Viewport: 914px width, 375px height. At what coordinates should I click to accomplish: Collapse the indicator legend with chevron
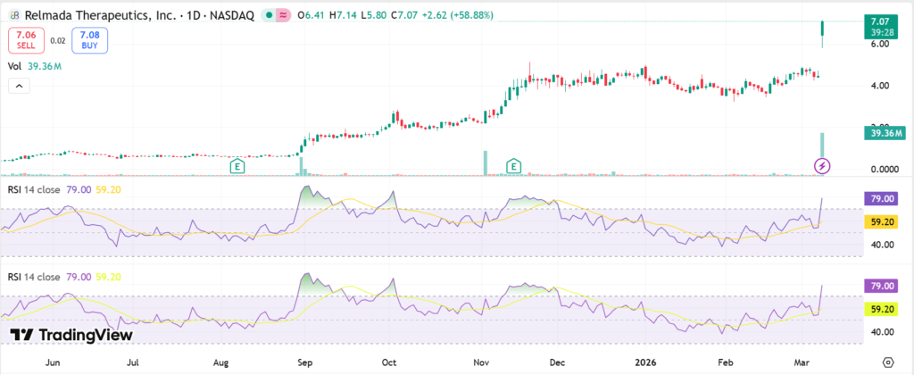tap(19, 86)
